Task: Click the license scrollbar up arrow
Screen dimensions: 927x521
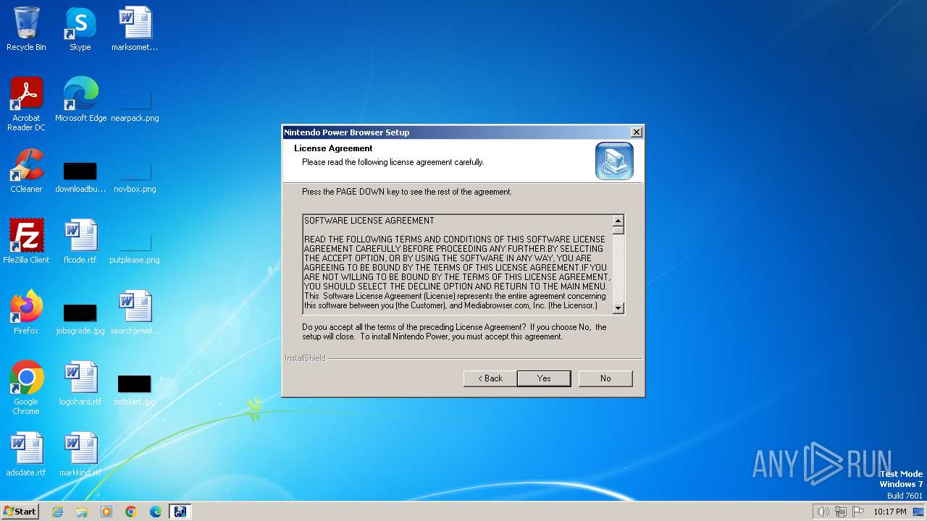Action: (x=618, y=221)
